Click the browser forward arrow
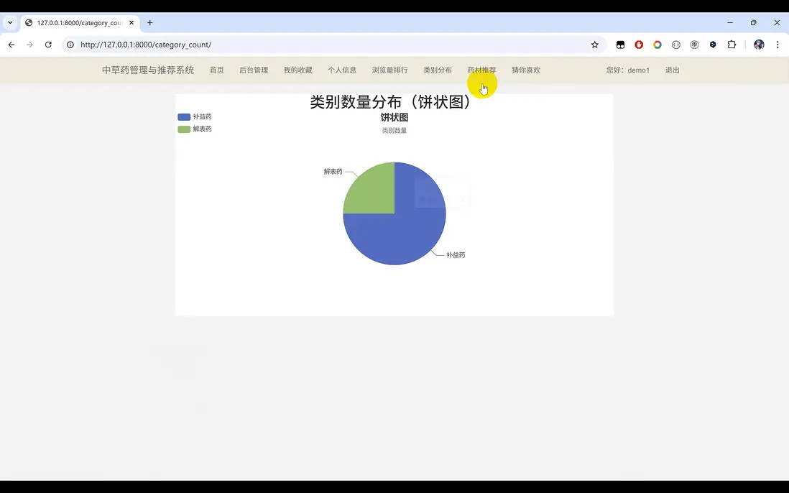789x493 pixels. (29, 45)
